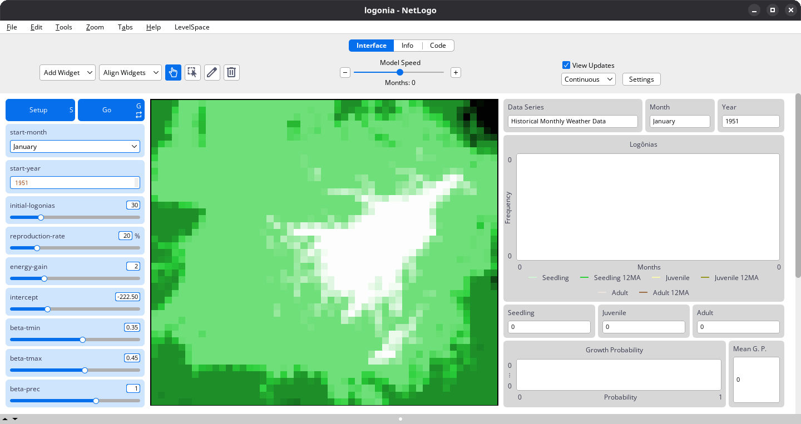Expand the Align Widgets dropdown
This screenshot has width=801, height=424.
pyautogui.click(x=130, y=73)
